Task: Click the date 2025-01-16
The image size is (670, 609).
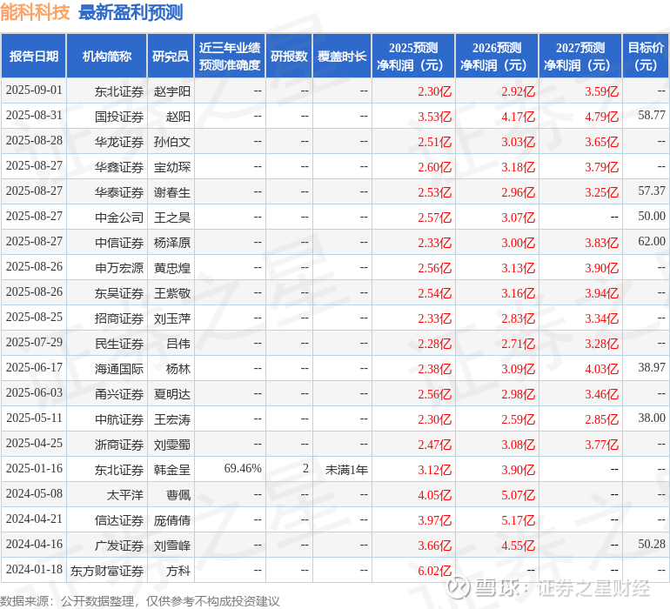Action: coord(34,468)
